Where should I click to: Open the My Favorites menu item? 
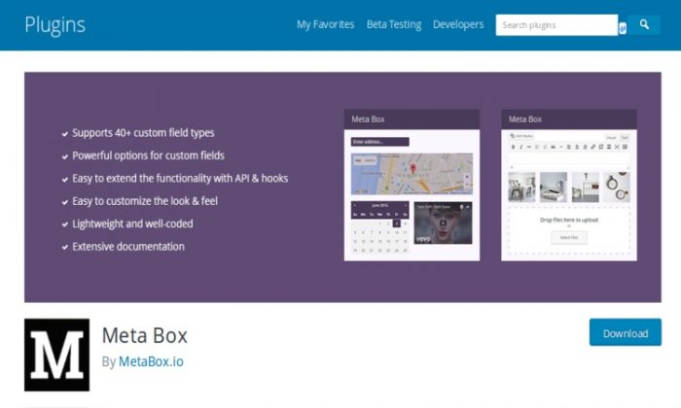pyautogui.click(x=325, y=24)
